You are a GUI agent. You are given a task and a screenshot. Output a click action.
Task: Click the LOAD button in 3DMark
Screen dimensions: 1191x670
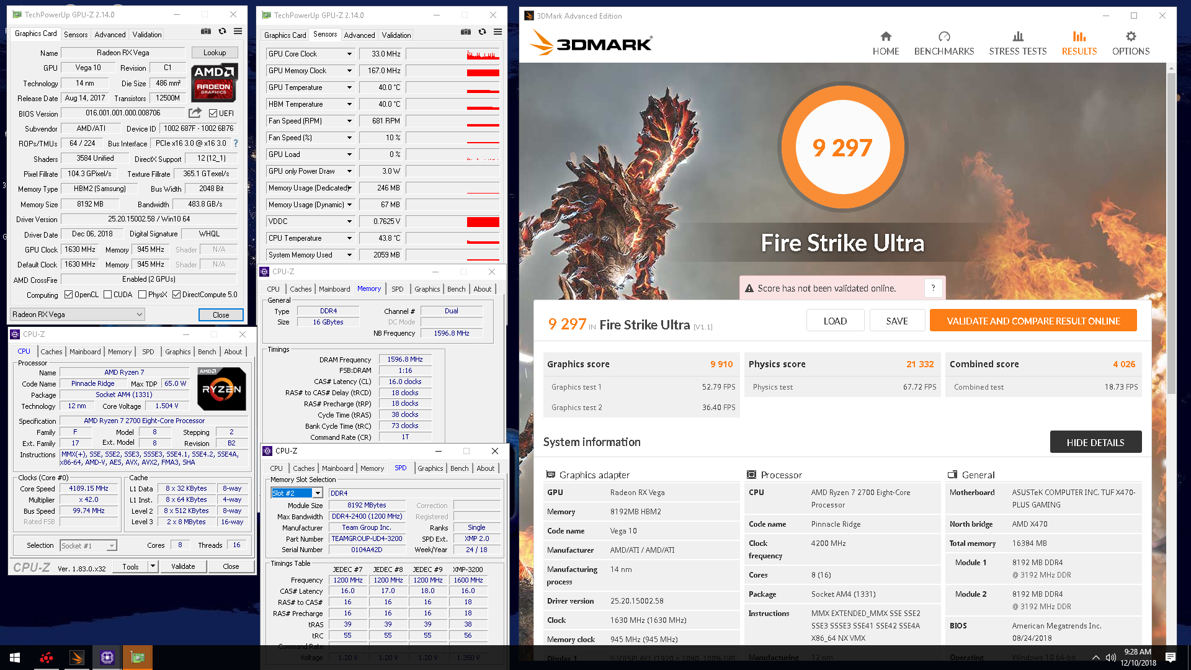835,321
